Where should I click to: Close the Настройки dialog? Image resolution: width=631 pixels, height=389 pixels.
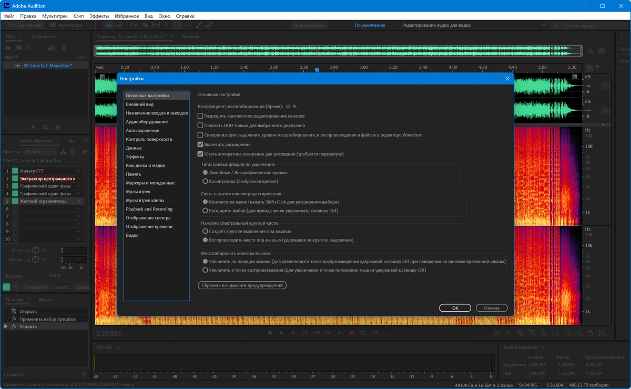(x=507, y=78)
